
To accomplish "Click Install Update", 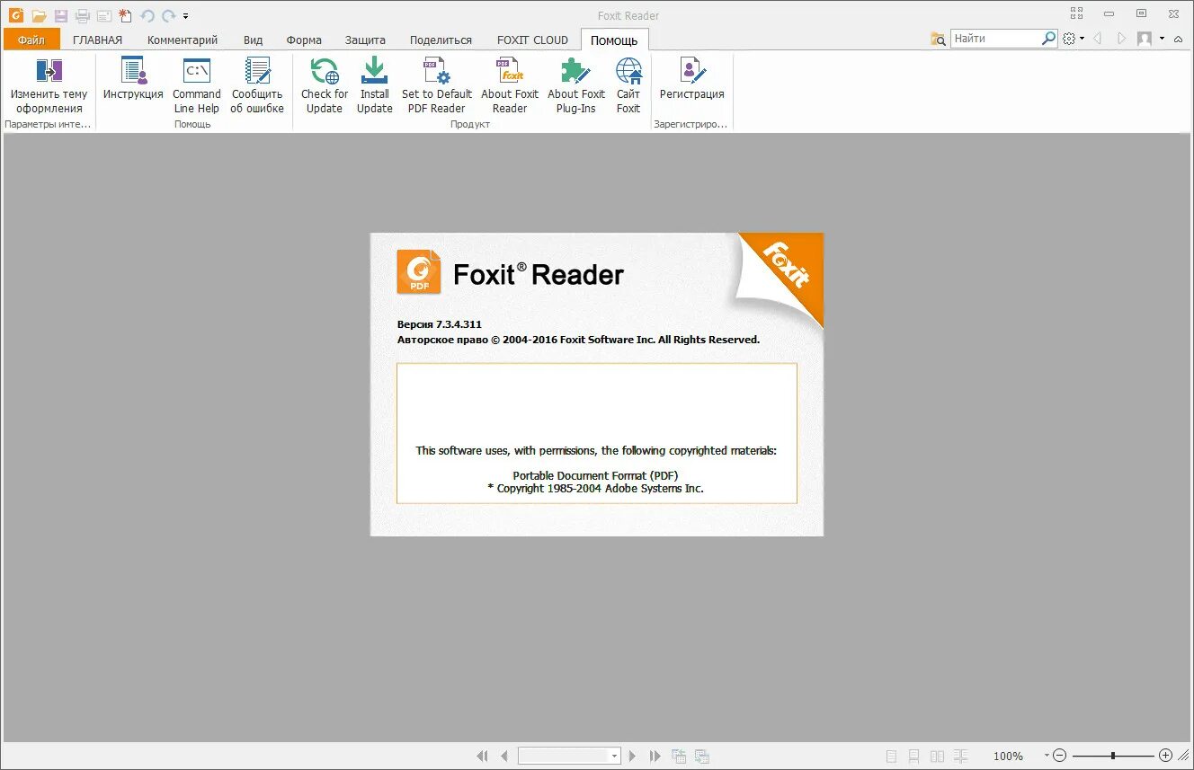I will [x=375, y=85].
